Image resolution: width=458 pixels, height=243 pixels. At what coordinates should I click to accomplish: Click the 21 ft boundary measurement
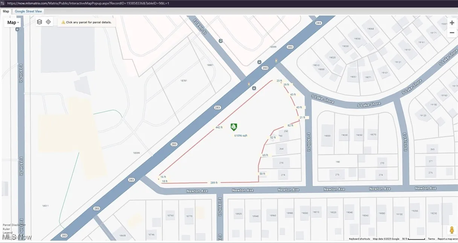[302, 118]
